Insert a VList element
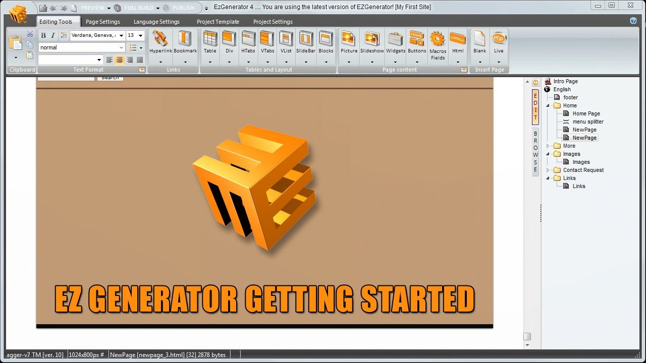 [286, 39]
